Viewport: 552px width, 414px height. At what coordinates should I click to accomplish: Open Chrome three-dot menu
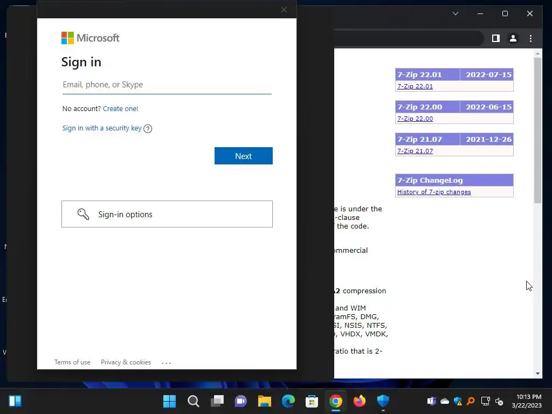click(530, 38)
